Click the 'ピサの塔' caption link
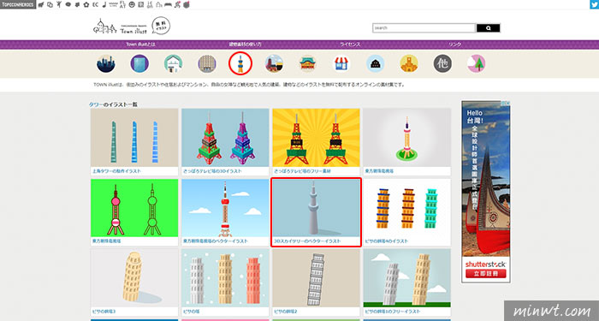 pyautogui.click(x=192, y=312)
